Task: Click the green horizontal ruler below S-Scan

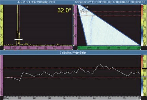Action: click(x=109, y=48)
